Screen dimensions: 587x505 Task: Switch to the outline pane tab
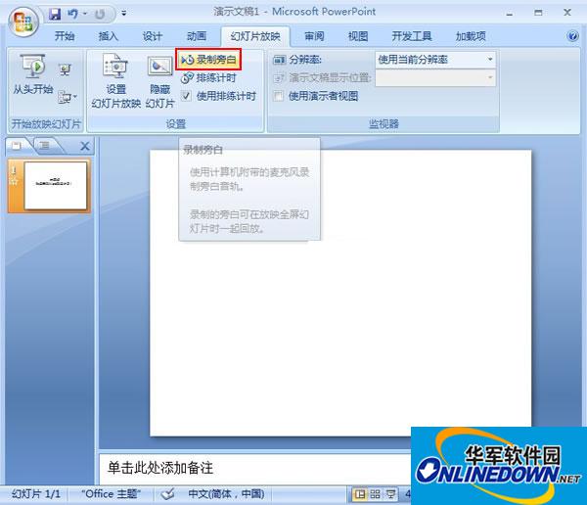(x=45, y=146)
